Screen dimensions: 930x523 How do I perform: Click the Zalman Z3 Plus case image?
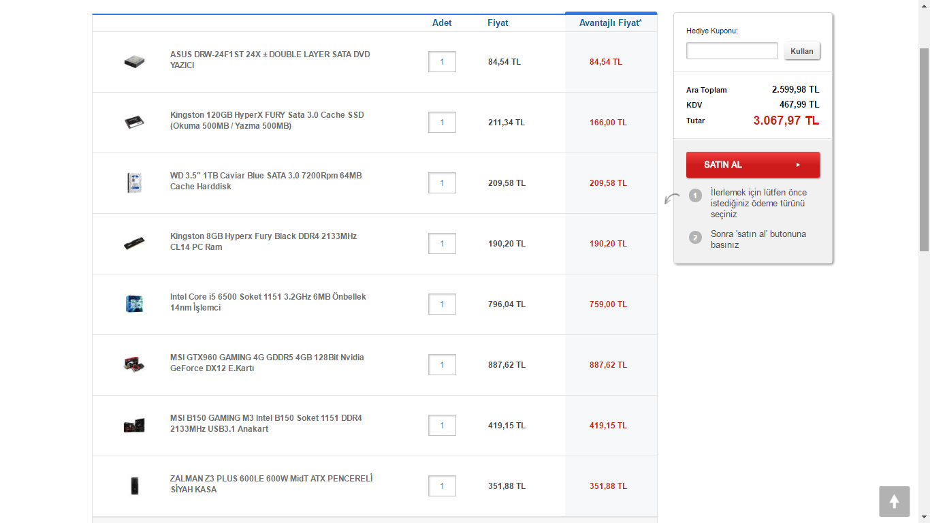(135, 486)
